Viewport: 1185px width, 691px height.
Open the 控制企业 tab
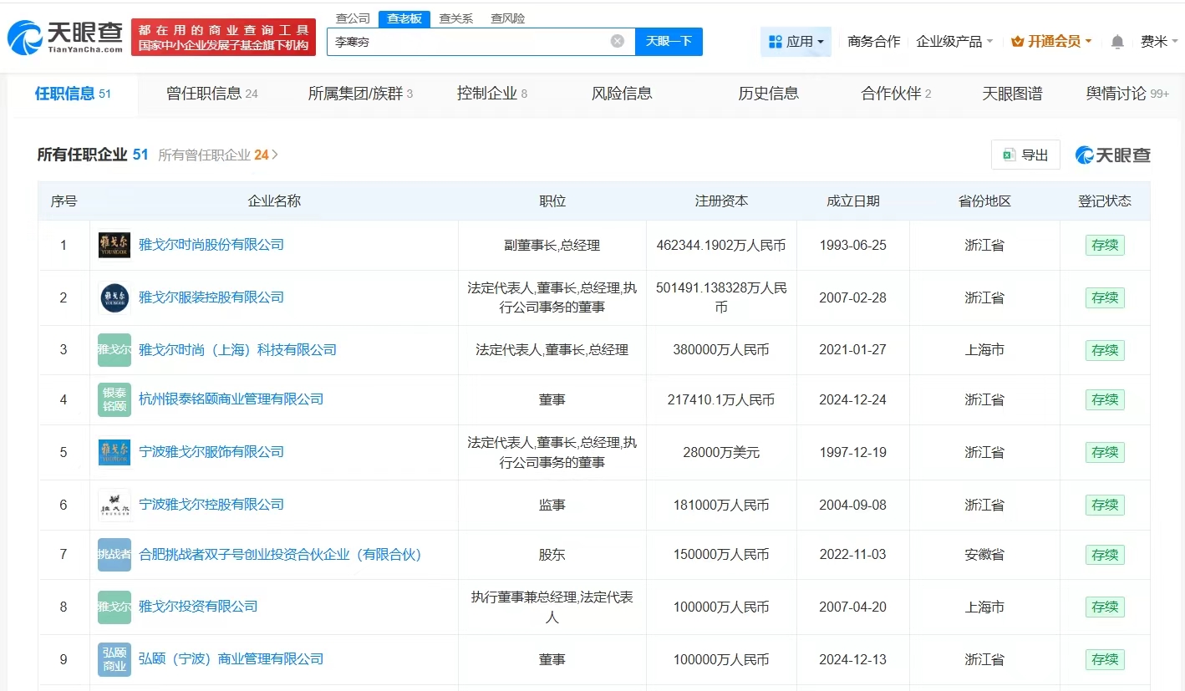(492, 94)
